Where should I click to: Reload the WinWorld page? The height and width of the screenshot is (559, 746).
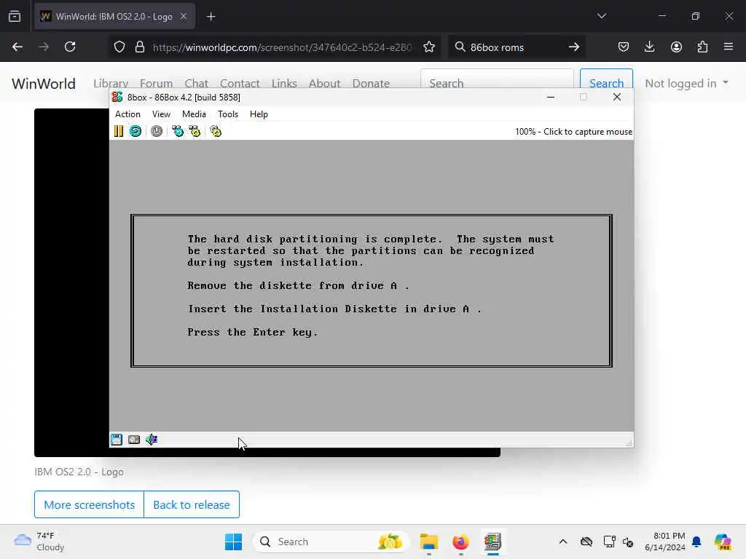tap(70, 47)
